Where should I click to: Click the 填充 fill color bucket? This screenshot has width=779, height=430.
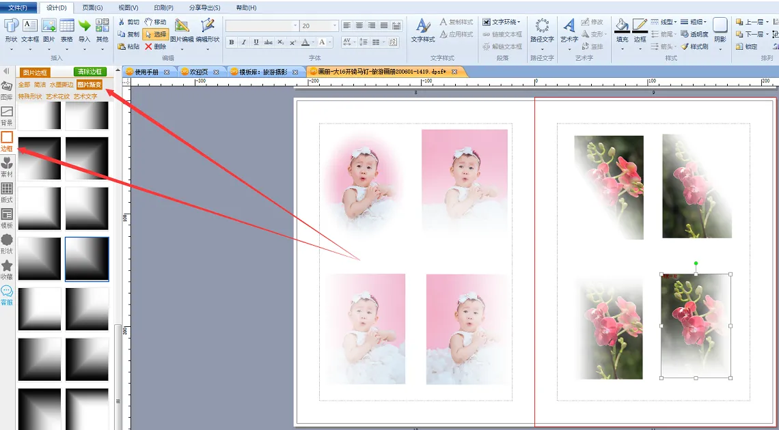[622, 30]
